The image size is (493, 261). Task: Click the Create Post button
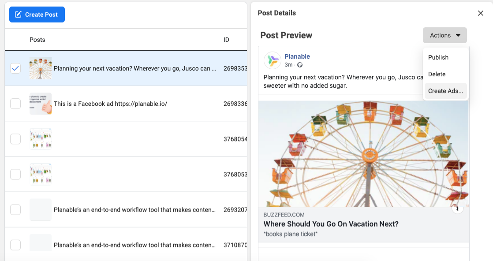pos(37,15)
